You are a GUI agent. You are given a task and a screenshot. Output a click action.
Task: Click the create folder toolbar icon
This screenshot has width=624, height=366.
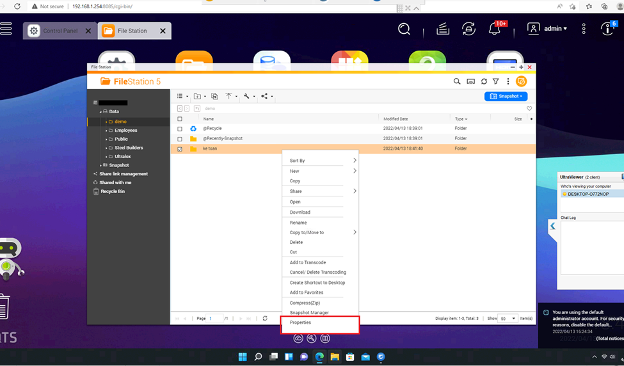198,97
